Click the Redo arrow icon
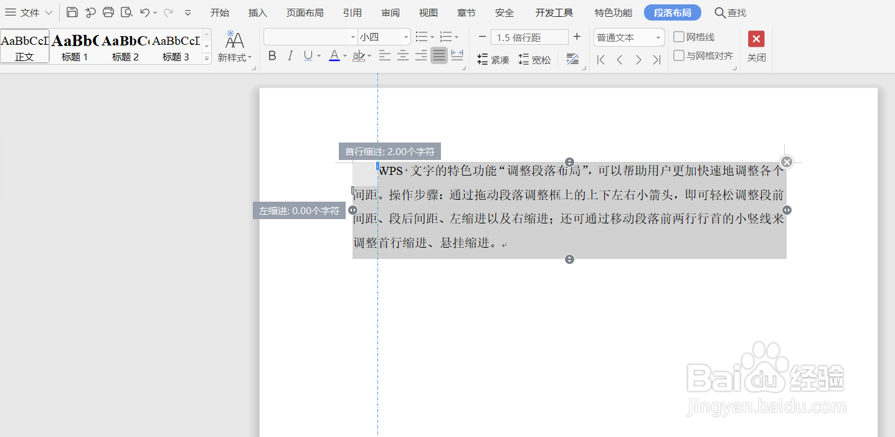The width and height of the screenshot is (895, 437). [x=168, y=12]
